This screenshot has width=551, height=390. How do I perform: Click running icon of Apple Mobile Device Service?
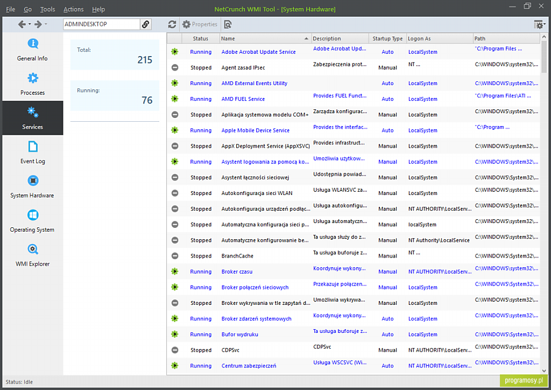click(x=175, y=130)
